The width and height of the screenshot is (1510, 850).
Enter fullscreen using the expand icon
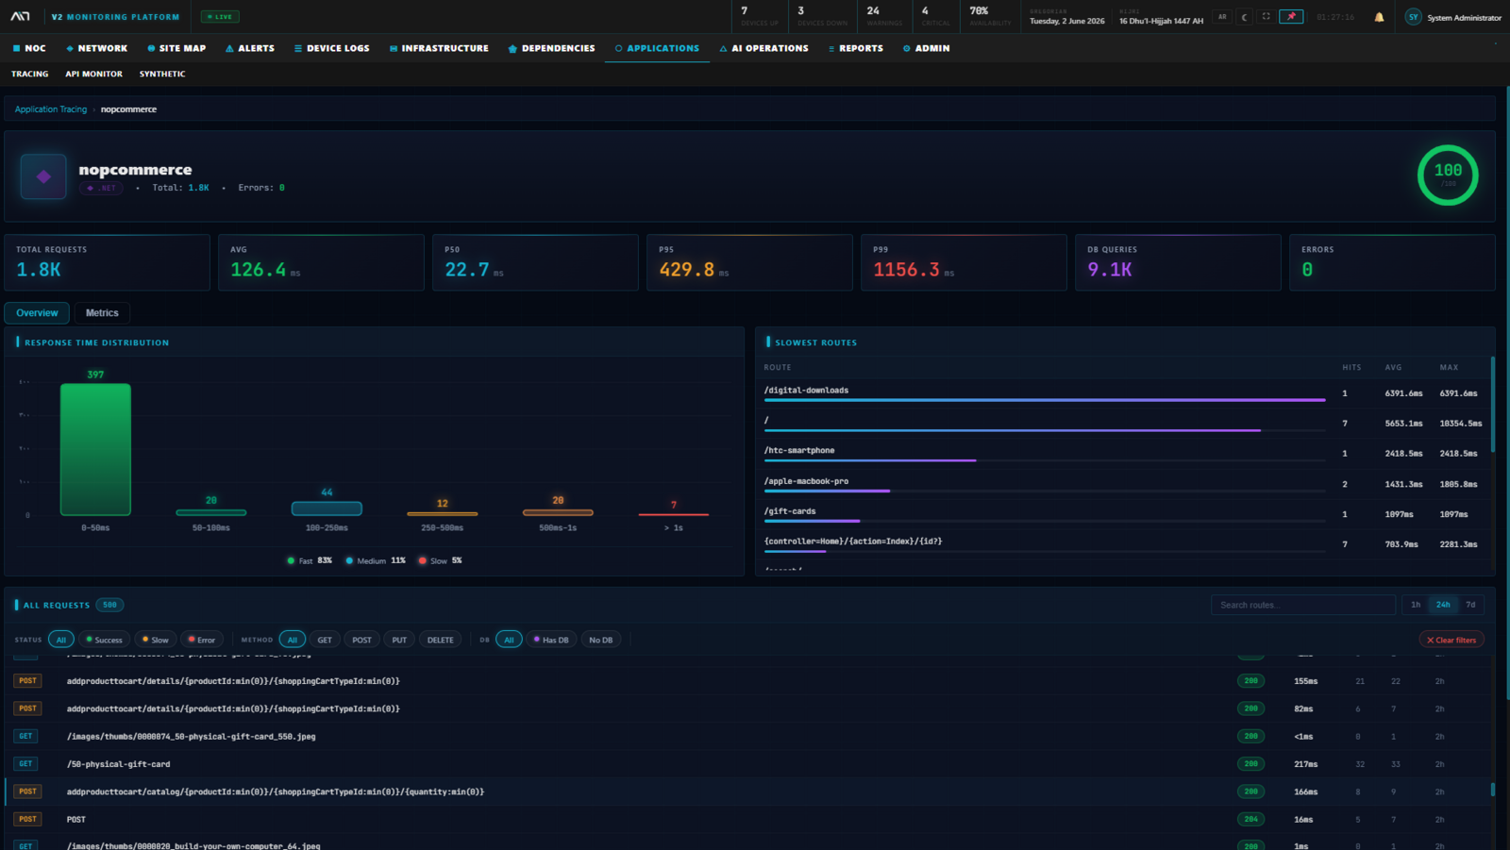point(1267,17)
